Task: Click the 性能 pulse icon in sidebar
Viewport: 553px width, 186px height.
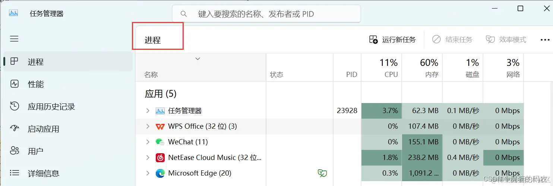Action: (15, 84)
